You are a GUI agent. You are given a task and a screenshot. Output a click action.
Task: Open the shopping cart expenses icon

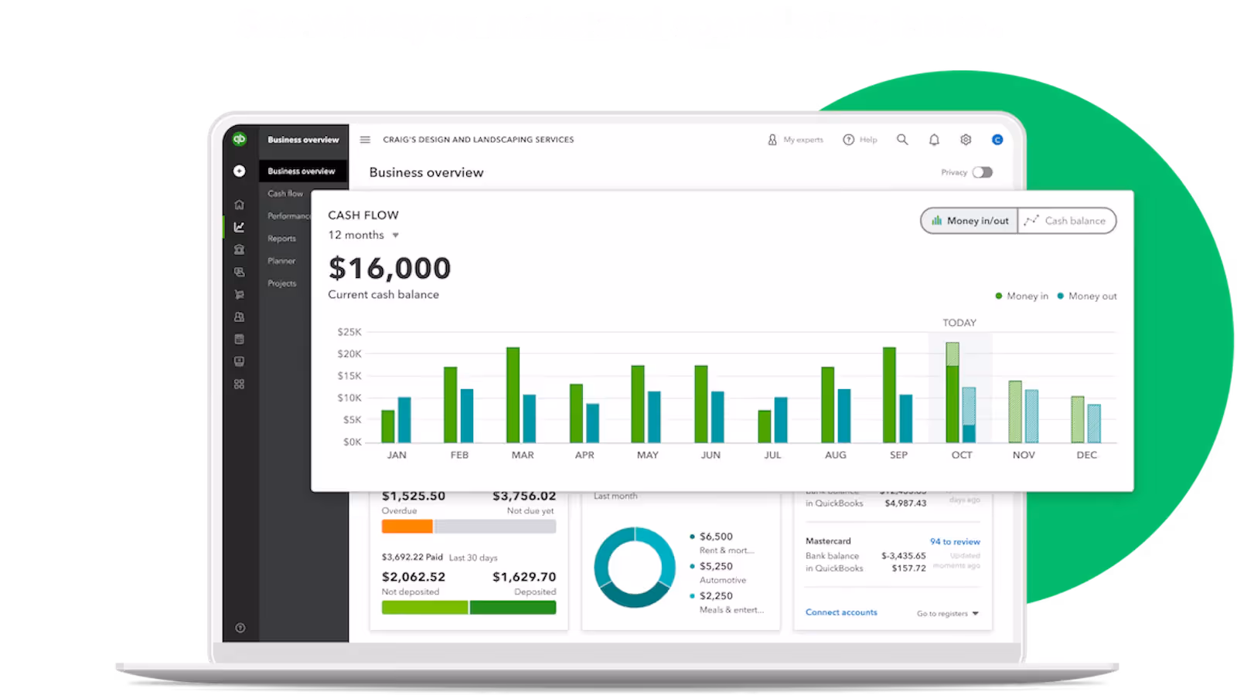click(x=240, y=294)
